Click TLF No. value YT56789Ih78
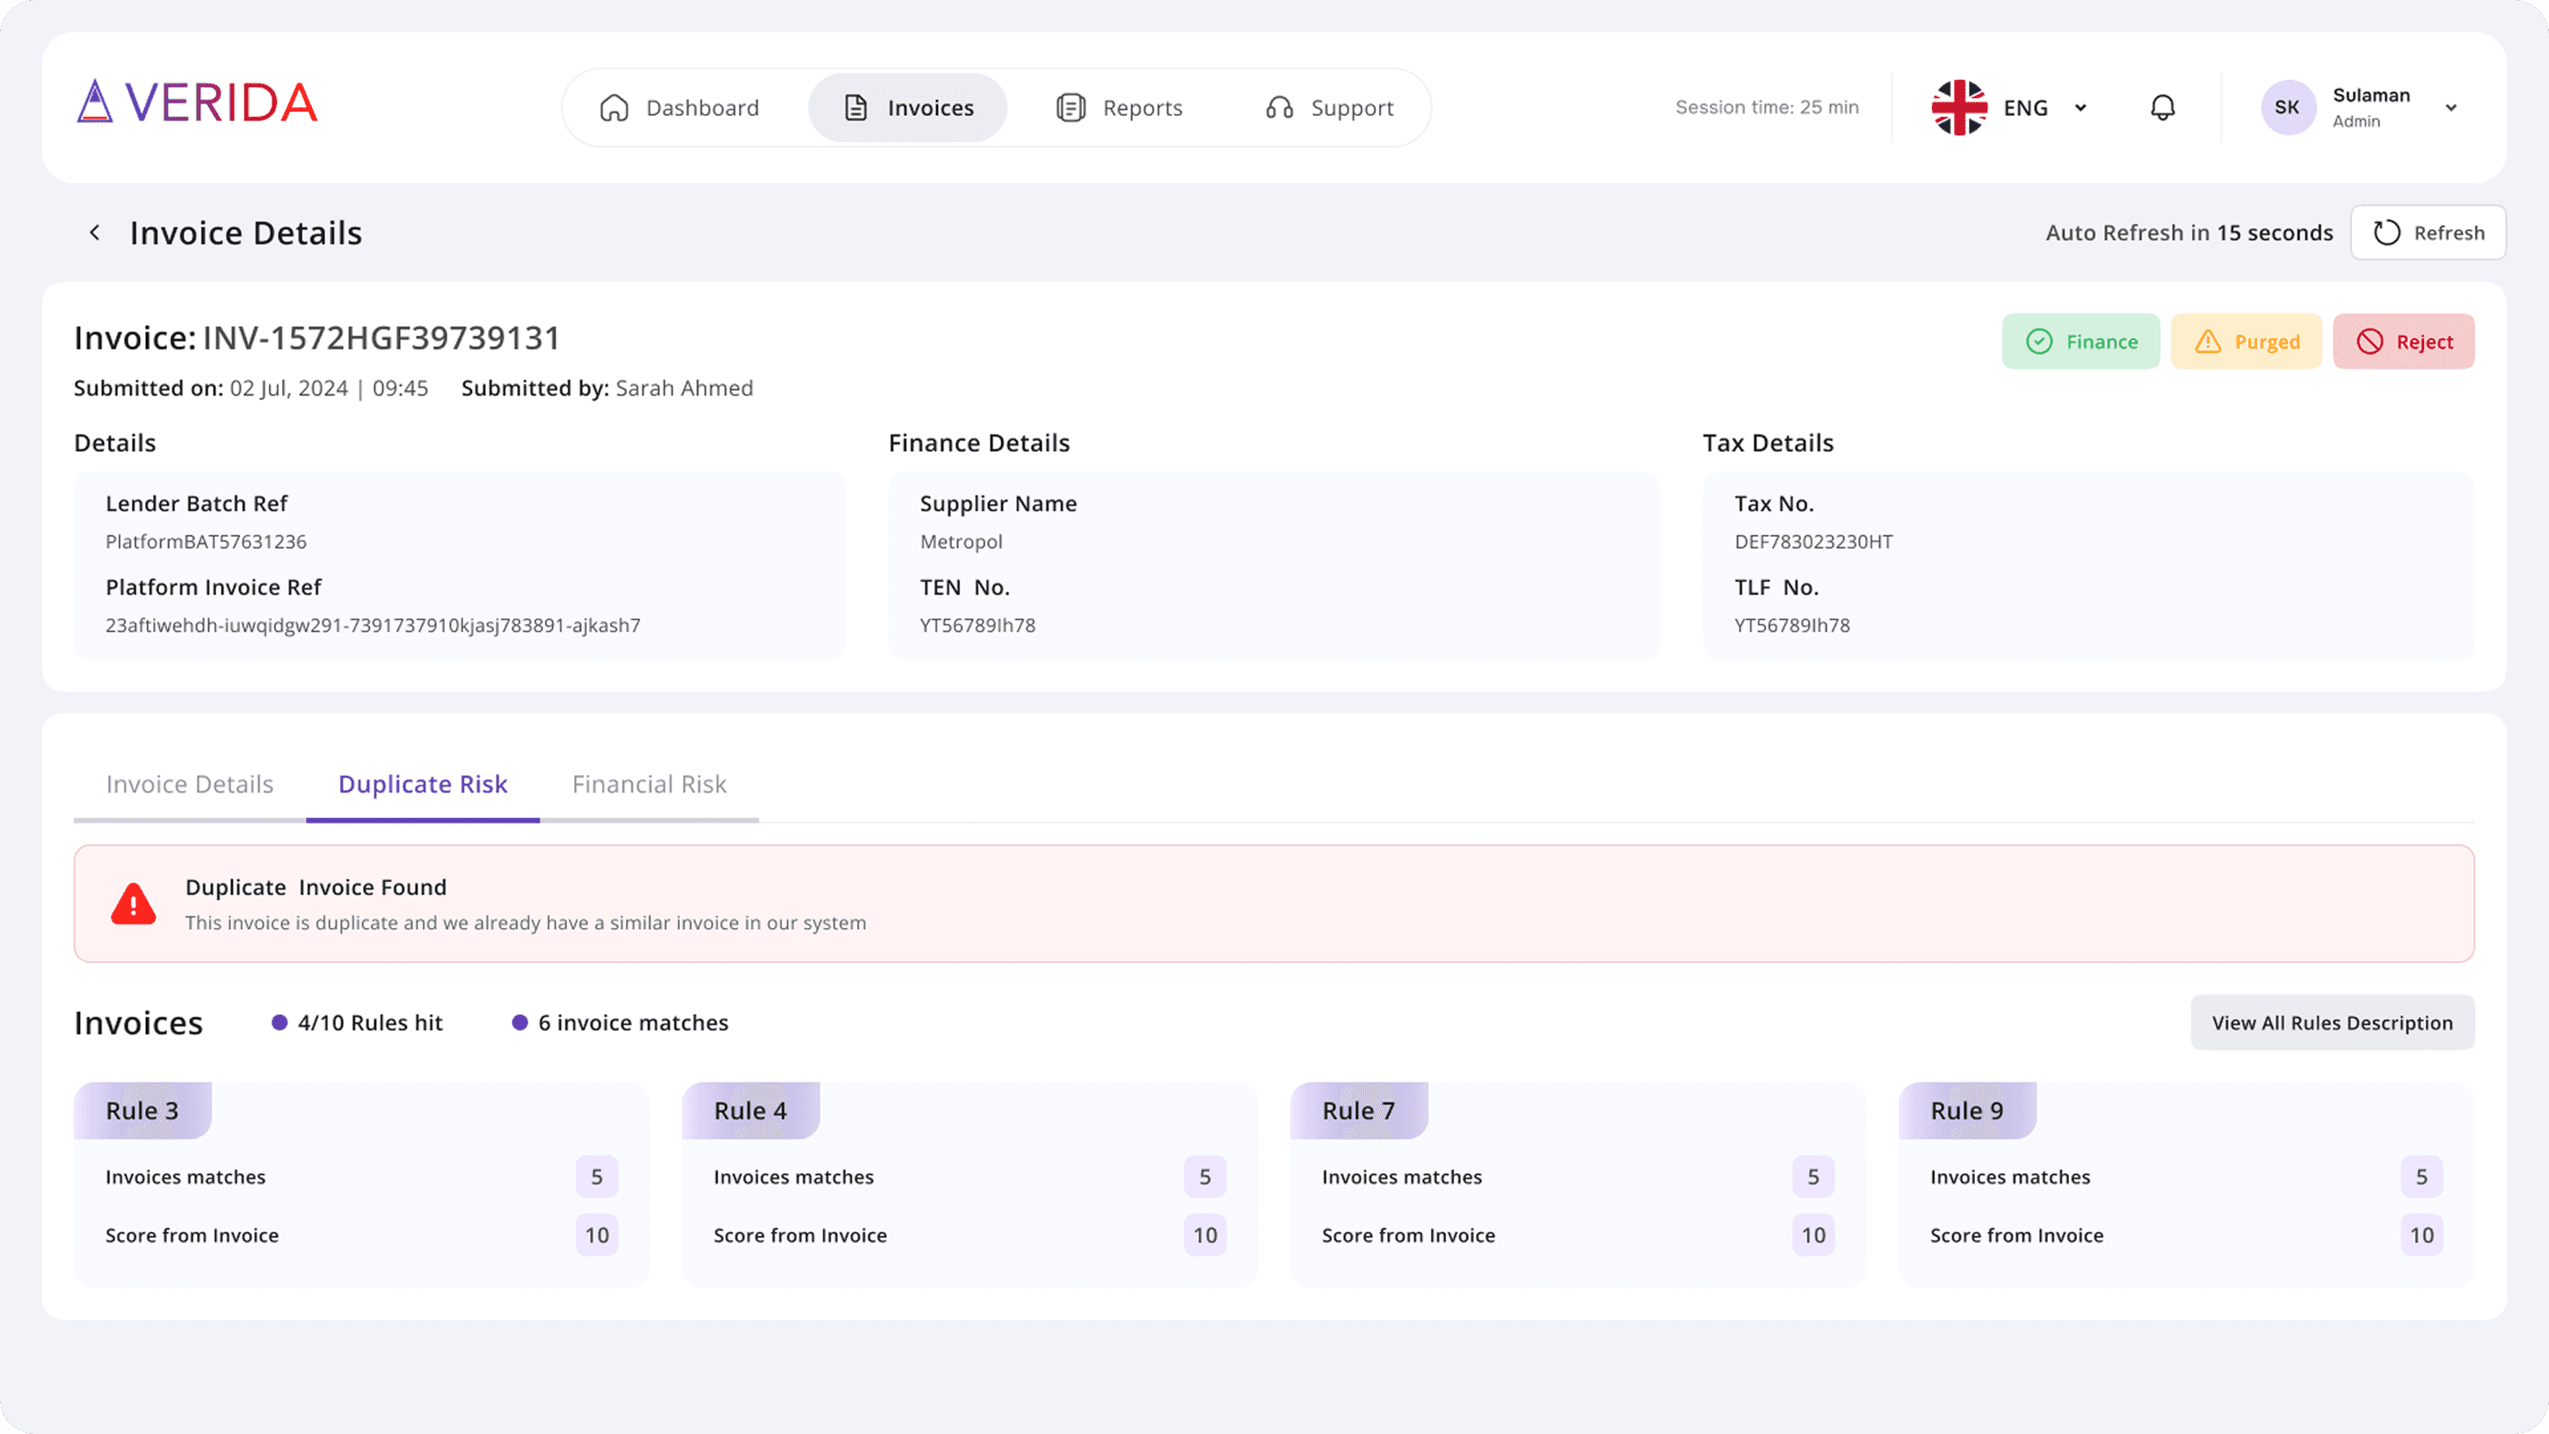This screenshot has width=2549, height=1434. 1792,625
